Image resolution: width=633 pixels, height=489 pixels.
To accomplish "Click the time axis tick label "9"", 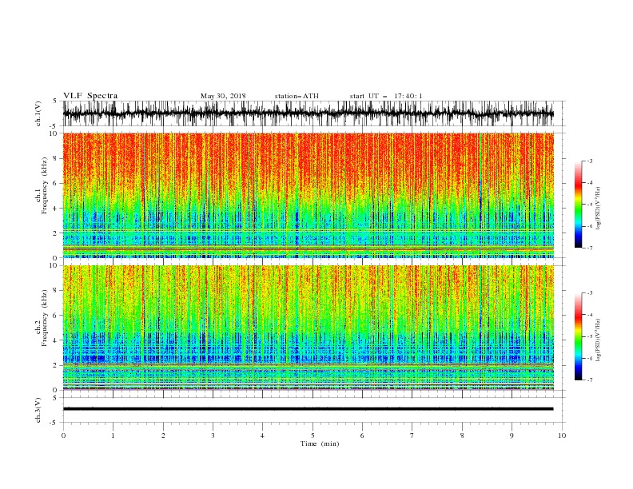I will pyautogui.click(x=512, y=435).
